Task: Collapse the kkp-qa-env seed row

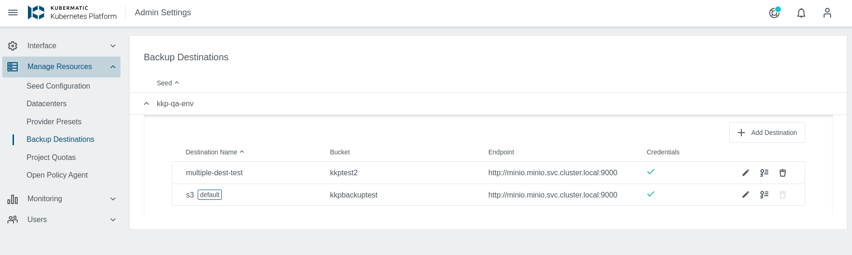Action: coord(146,104)
